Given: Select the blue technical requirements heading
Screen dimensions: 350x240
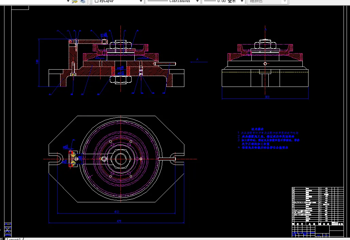Looking at the screenshot, I should (257, 129).
